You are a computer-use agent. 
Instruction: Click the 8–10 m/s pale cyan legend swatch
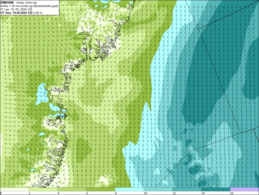tap(129, 189)
